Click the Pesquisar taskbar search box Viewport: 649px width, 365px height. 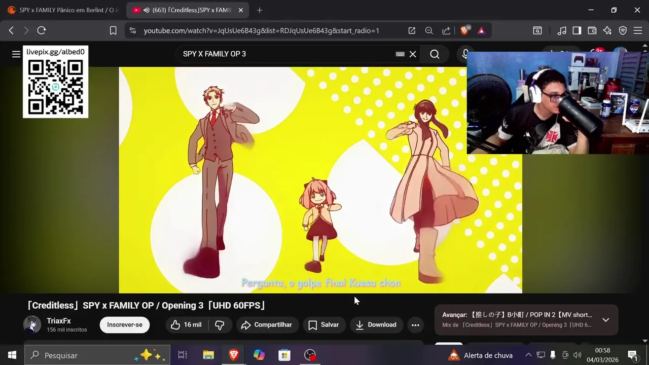coord(97,355)
